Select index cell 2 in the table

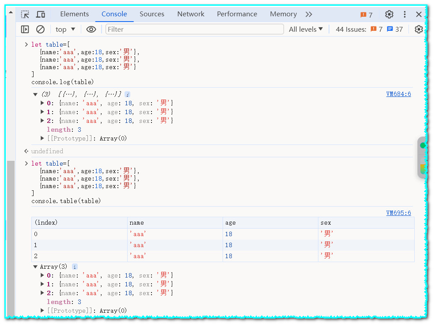[x=79, y=256]
